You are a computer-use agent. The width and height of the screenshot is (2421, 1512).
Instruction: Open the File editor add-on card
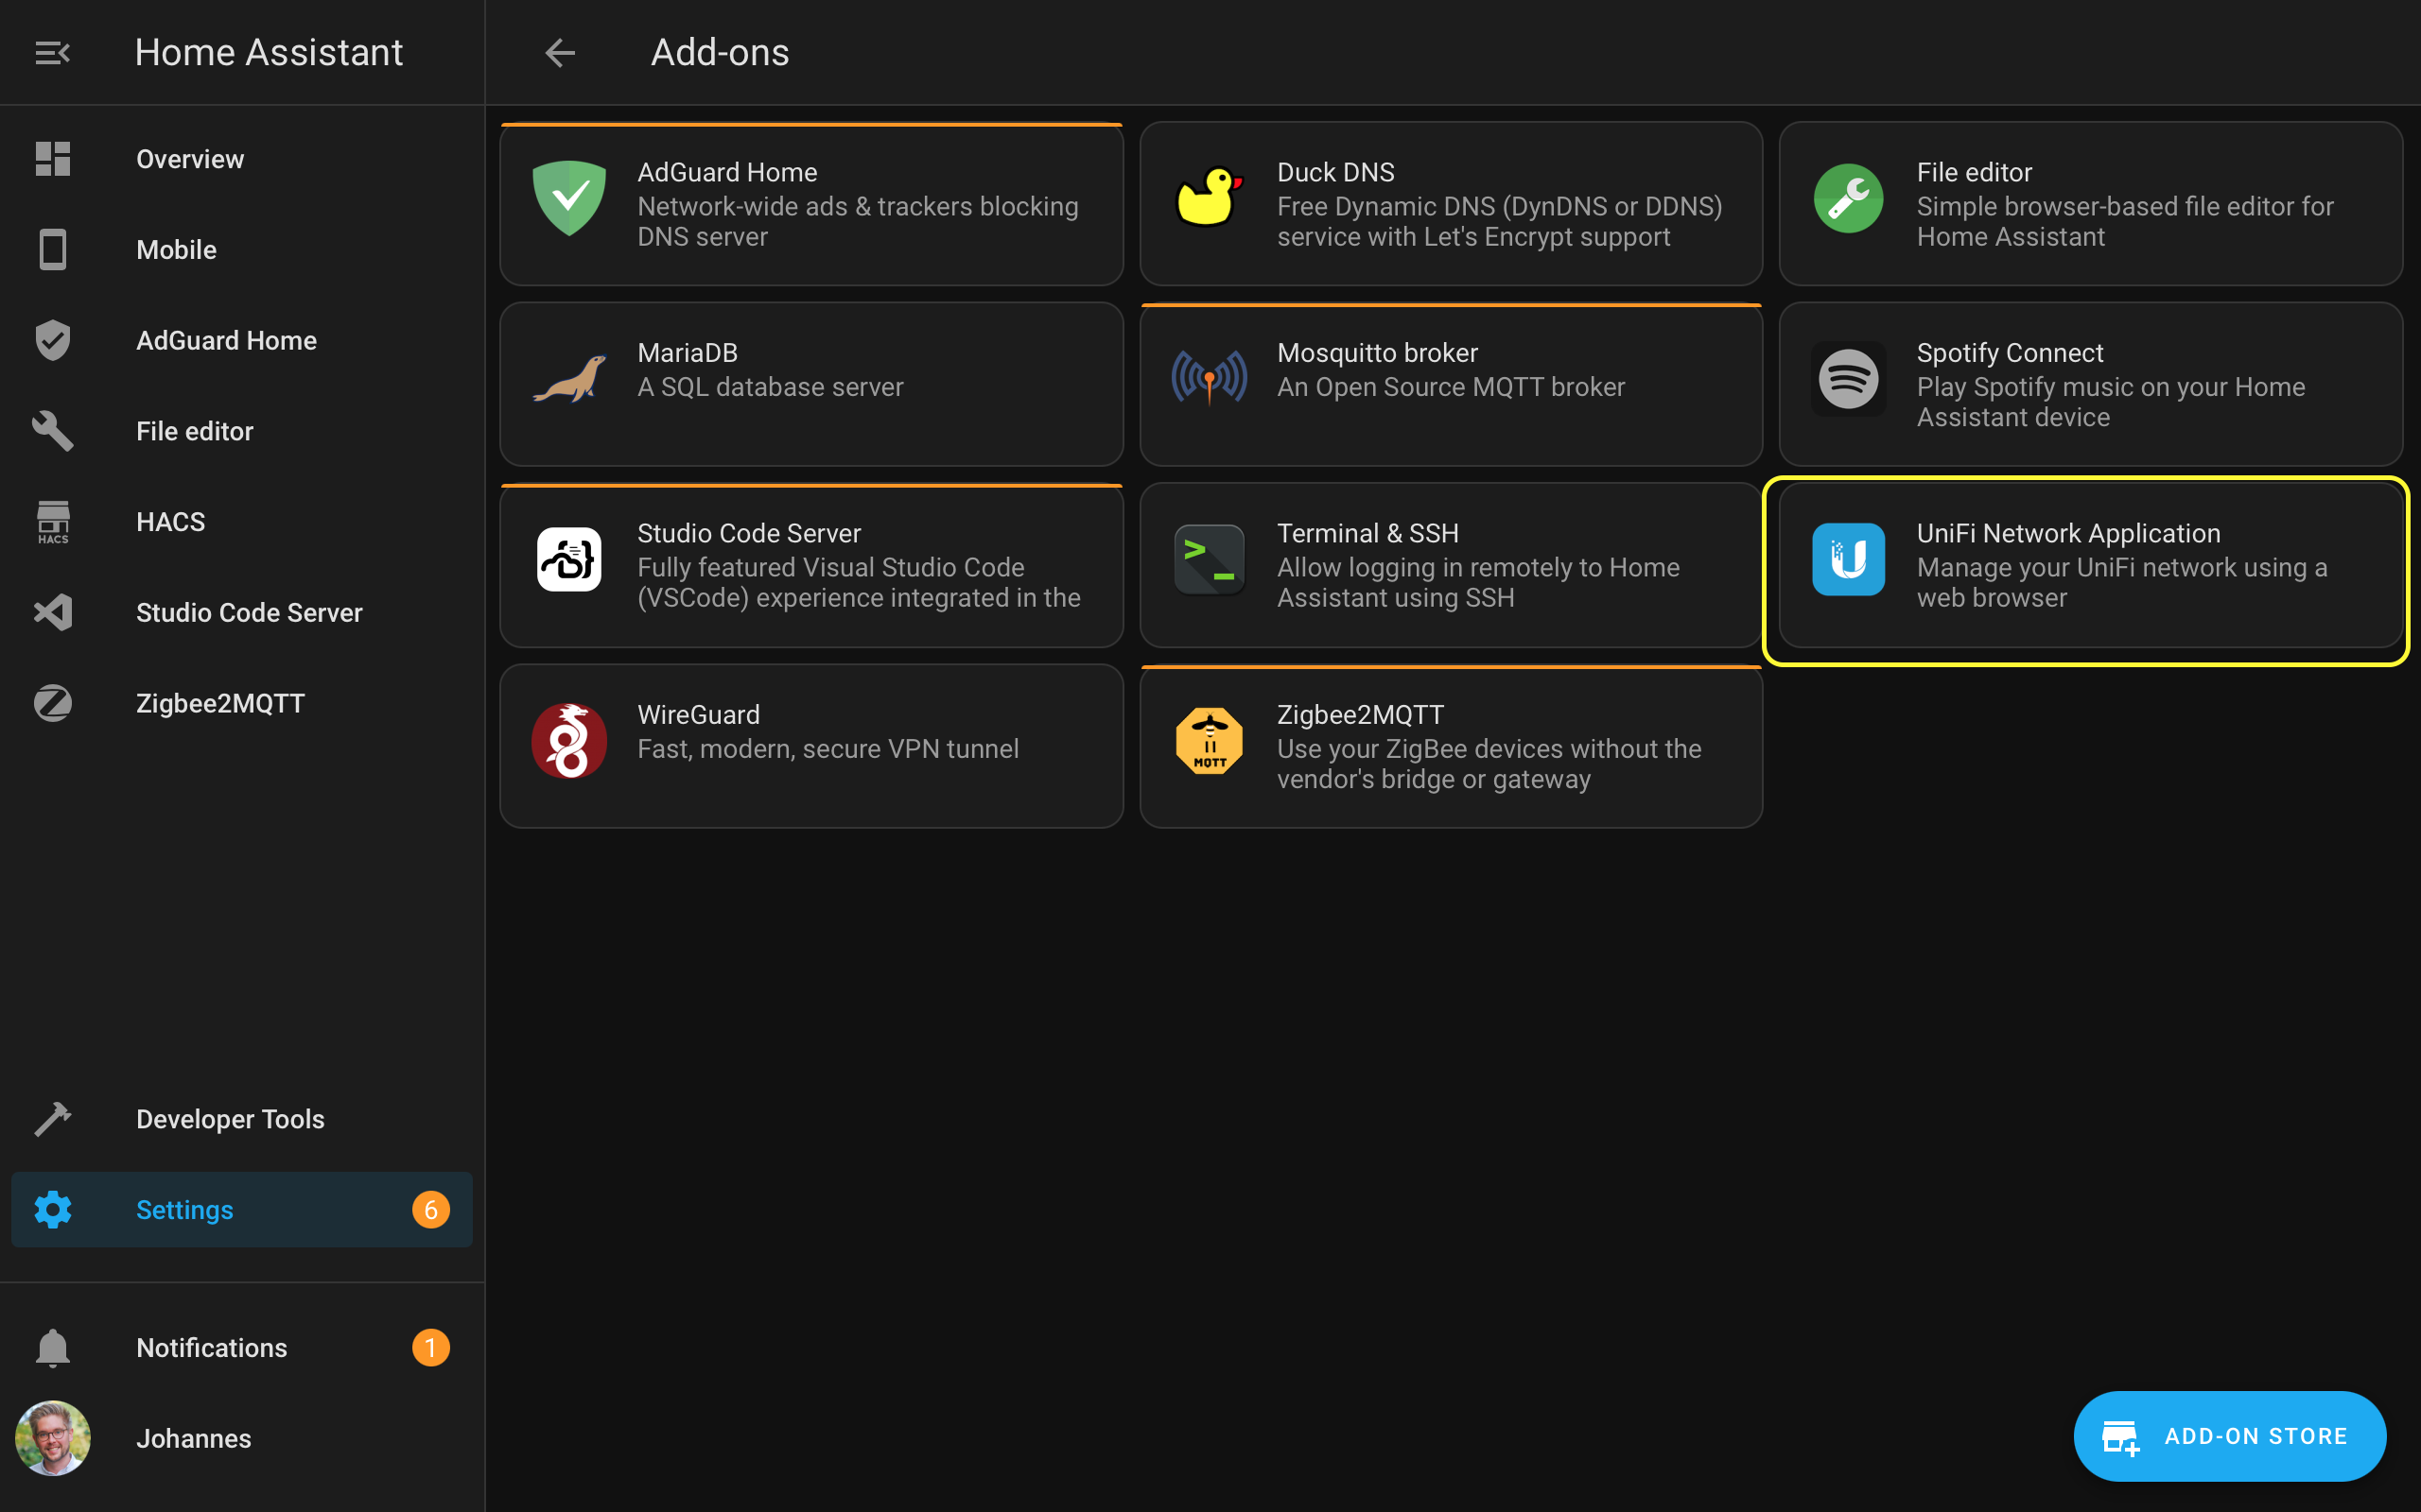coord(2091,204)
